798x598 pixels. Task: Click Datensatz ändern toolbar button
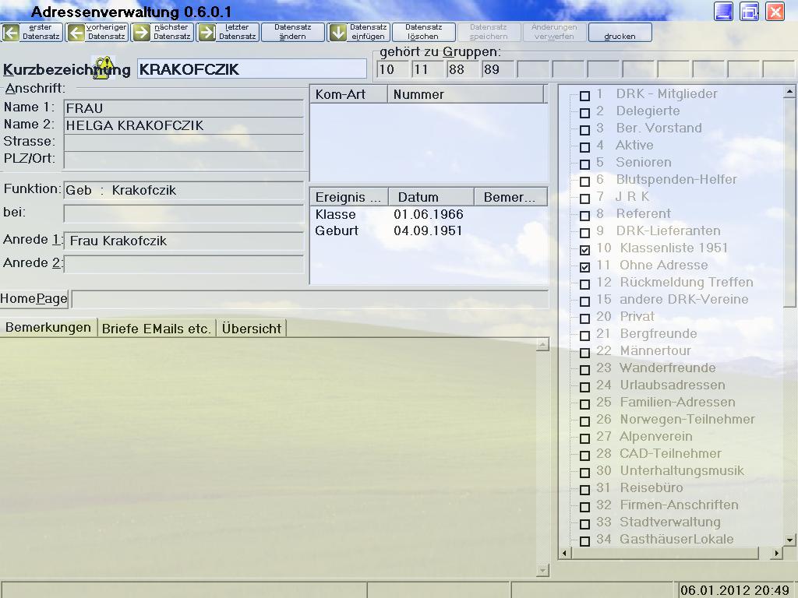click(292, 32)
